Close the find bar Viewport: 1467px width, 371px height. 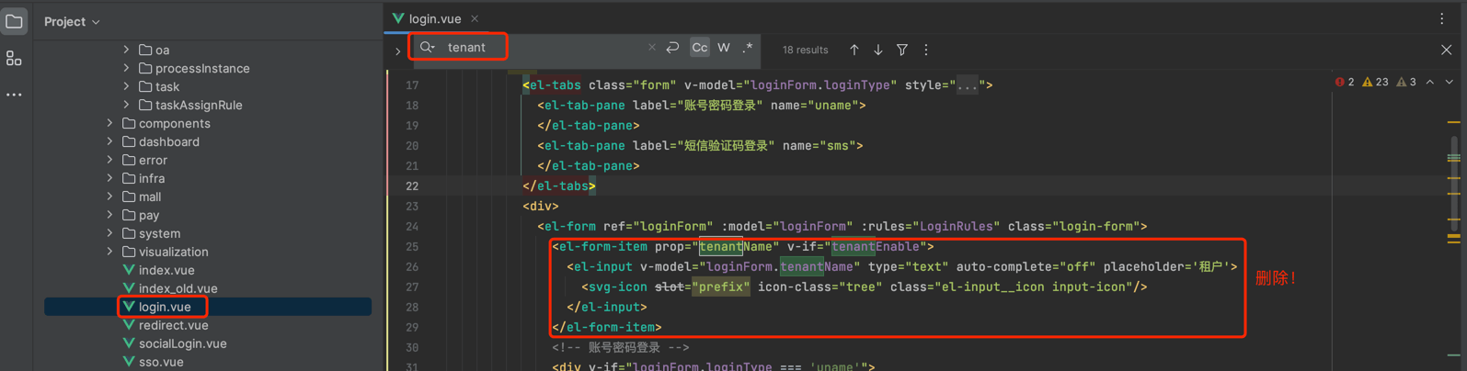coord(1446,50)
